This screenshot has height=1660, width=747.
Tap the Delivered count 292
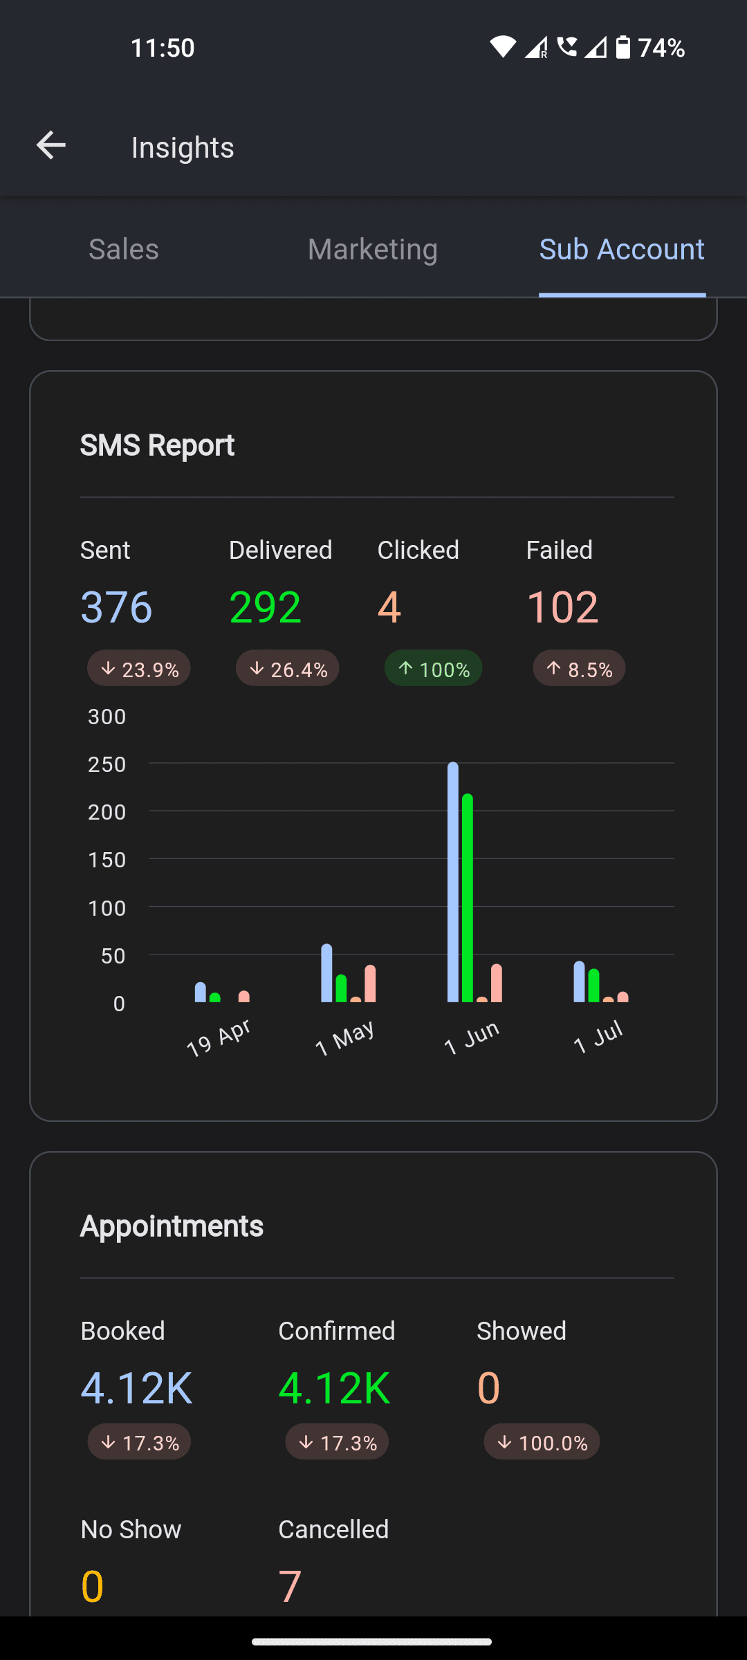(265, 607)
